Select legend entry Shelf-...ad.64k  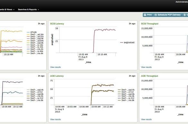tap(35, 41)
